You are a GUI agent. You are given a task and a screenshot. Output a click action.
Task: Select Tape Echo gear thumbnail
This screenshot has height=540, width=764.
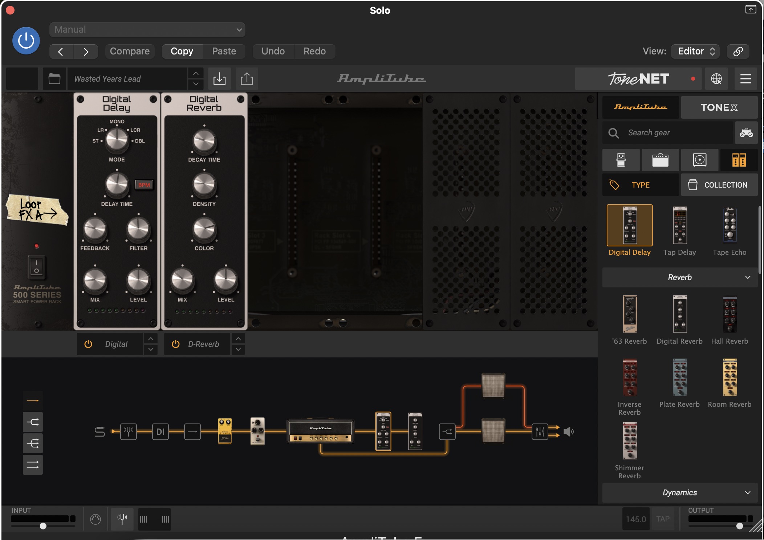(730, 225)
